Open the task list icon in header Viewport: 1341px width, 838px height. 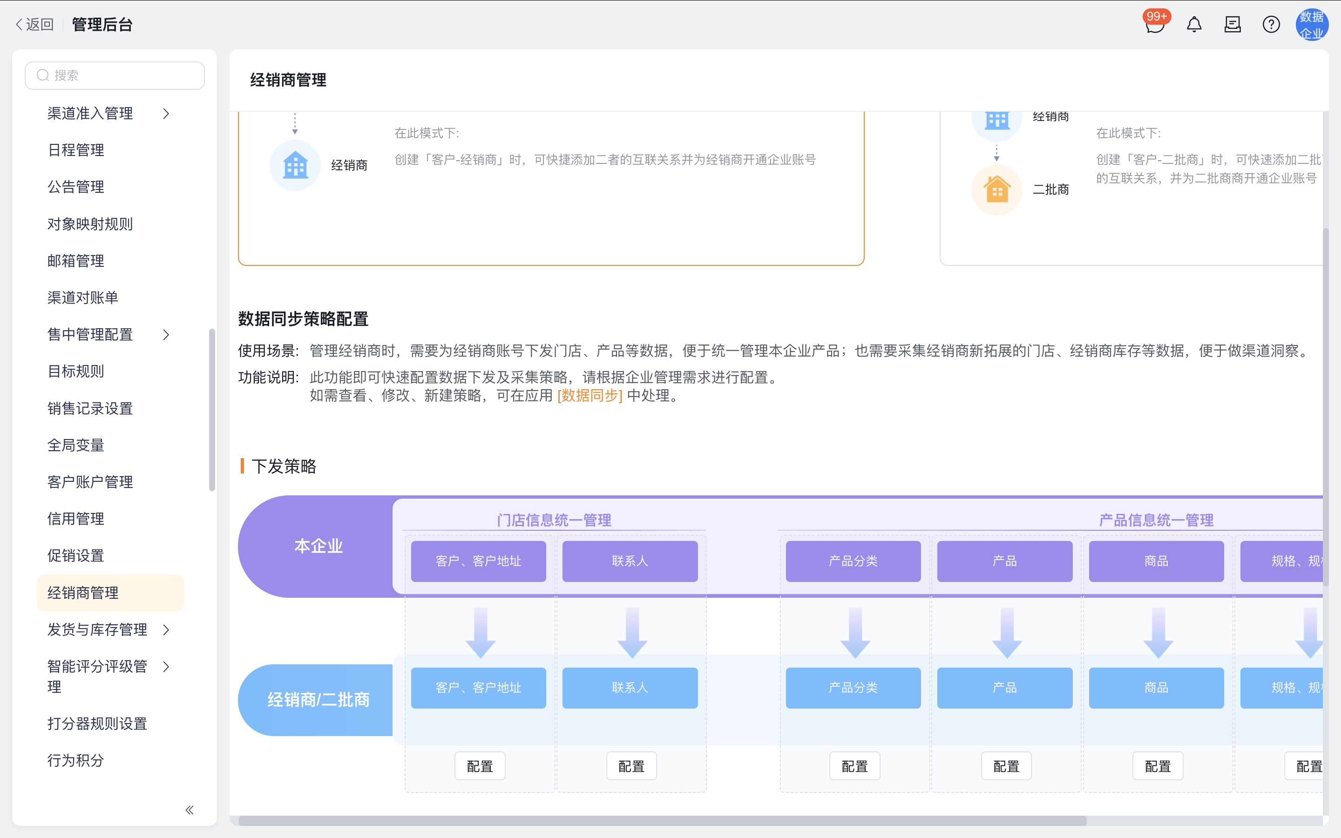pyautogui.click(x=1233, y=24)
